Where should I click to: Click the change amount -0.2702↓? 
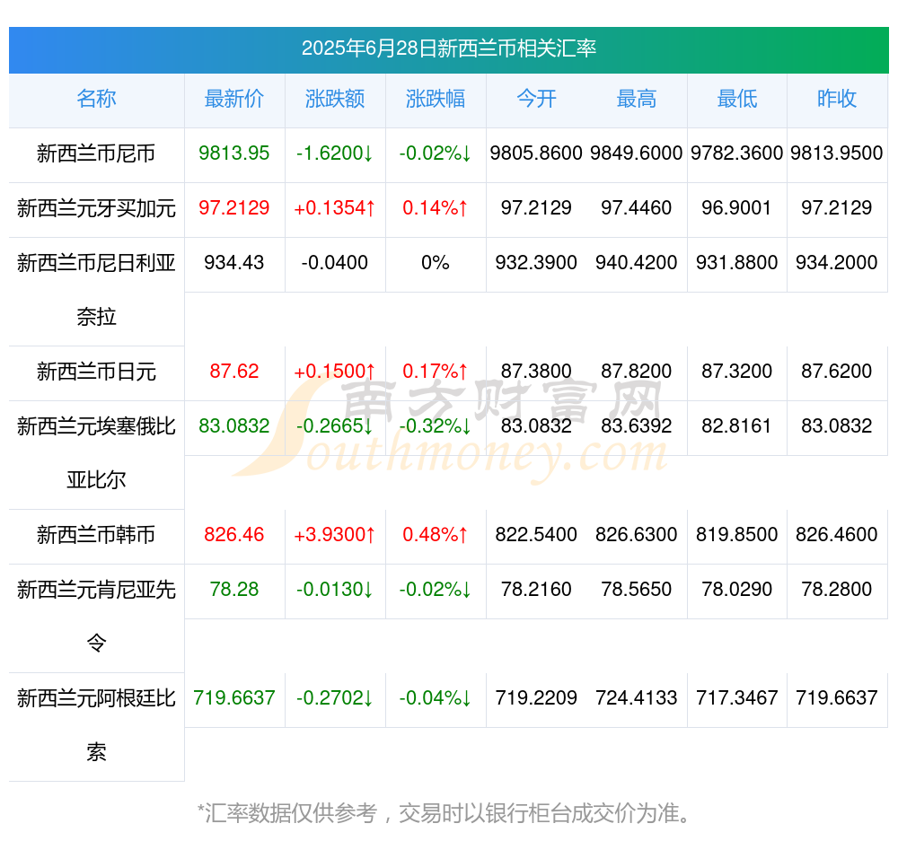coord(335,698)
